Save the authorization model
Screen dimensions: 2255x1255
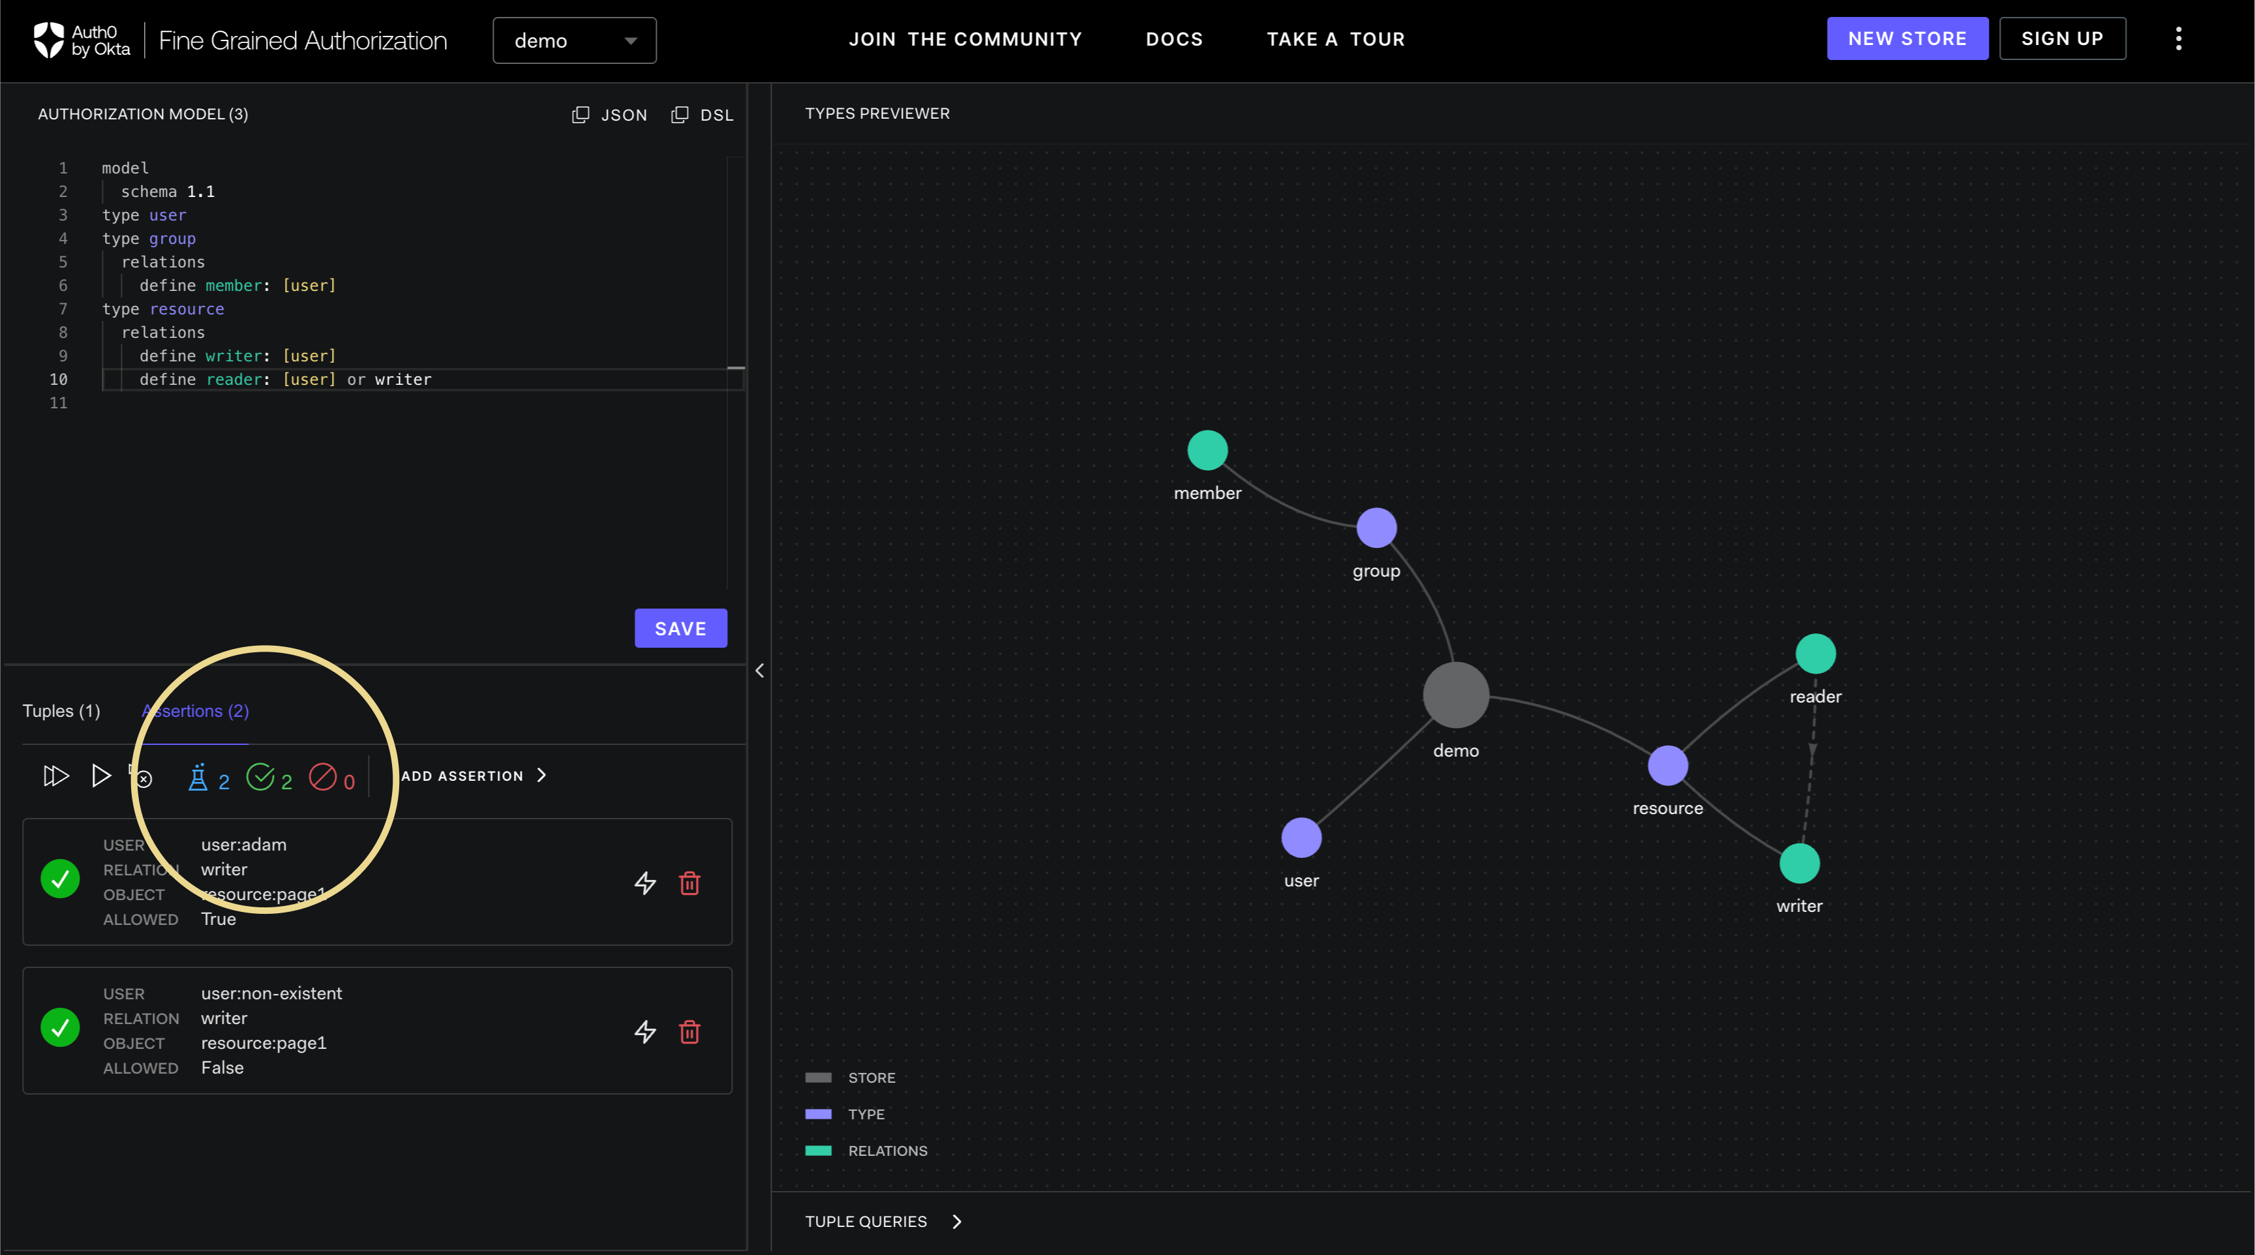coord(680,628)
